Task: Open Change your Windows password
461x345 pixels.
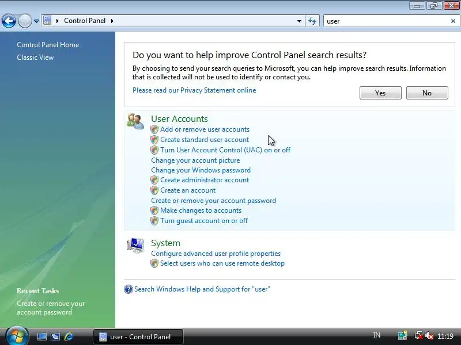Action: (201, 170)
